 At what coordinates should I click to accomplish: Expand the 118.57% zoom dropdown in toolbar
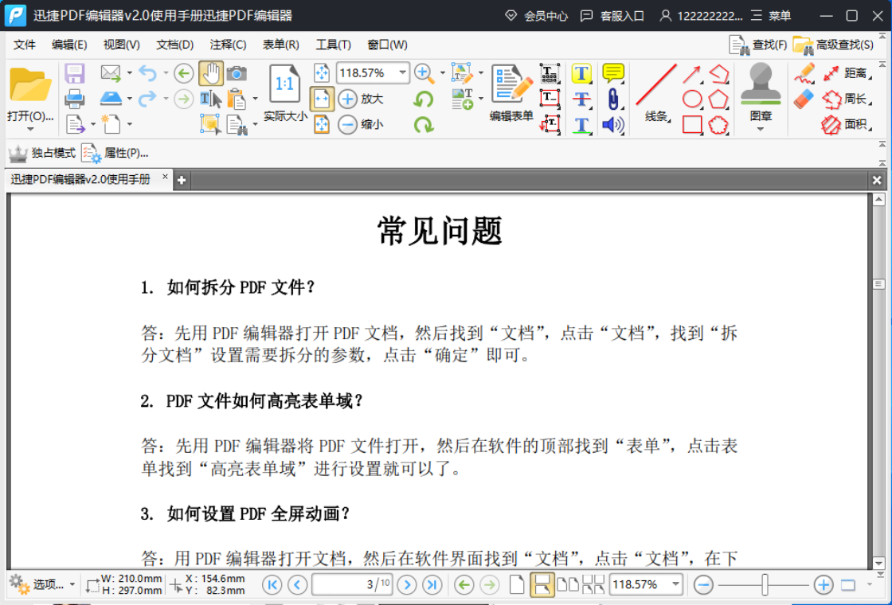(402, 72)
